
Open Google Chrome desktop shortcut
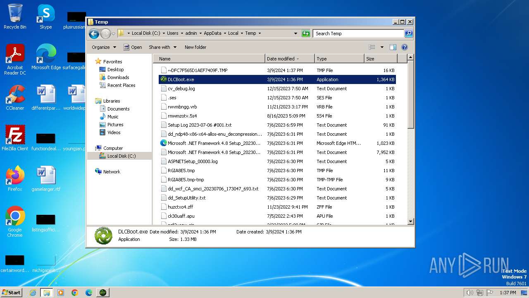(15, 222)
